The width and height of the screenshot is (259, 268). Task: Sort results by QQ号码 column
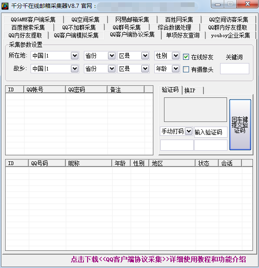pyautogui.click(x=47, y=163)
